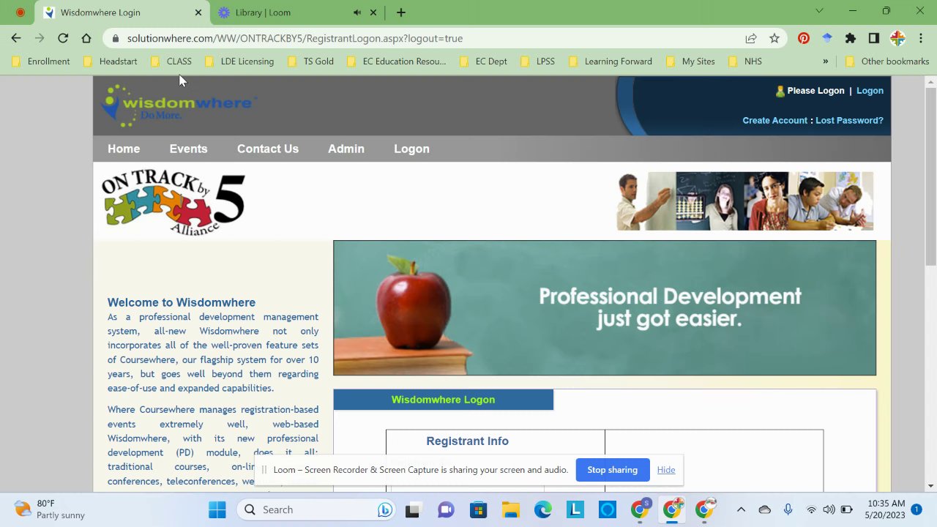This screenshot has height=527, width=937.
Task: Click the Professional Development apple banner
Action: tap(605, 308)
